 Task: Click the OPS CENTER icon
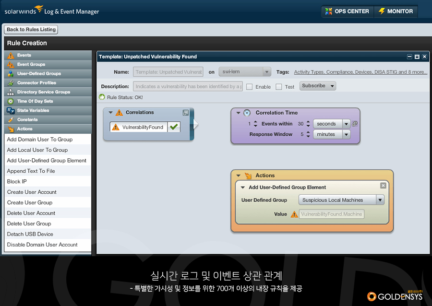(328, 12)
